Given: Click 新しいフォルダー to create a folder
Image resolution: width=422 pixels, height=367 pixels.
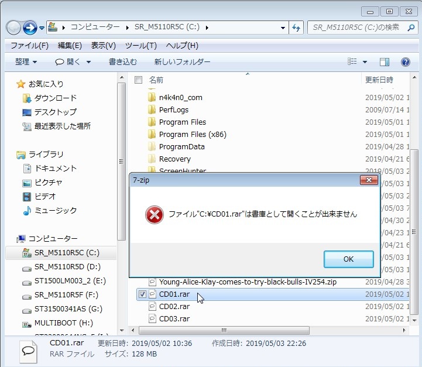Looking at the screenshot, I should click(x=182, y=62).
